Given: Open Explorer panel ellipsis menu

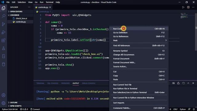Looking at the screenshot, I should pos(29,7).
